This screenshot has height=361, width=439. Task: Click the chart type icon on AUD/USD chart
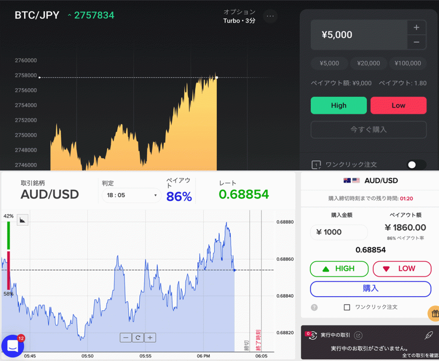[23, 220]
